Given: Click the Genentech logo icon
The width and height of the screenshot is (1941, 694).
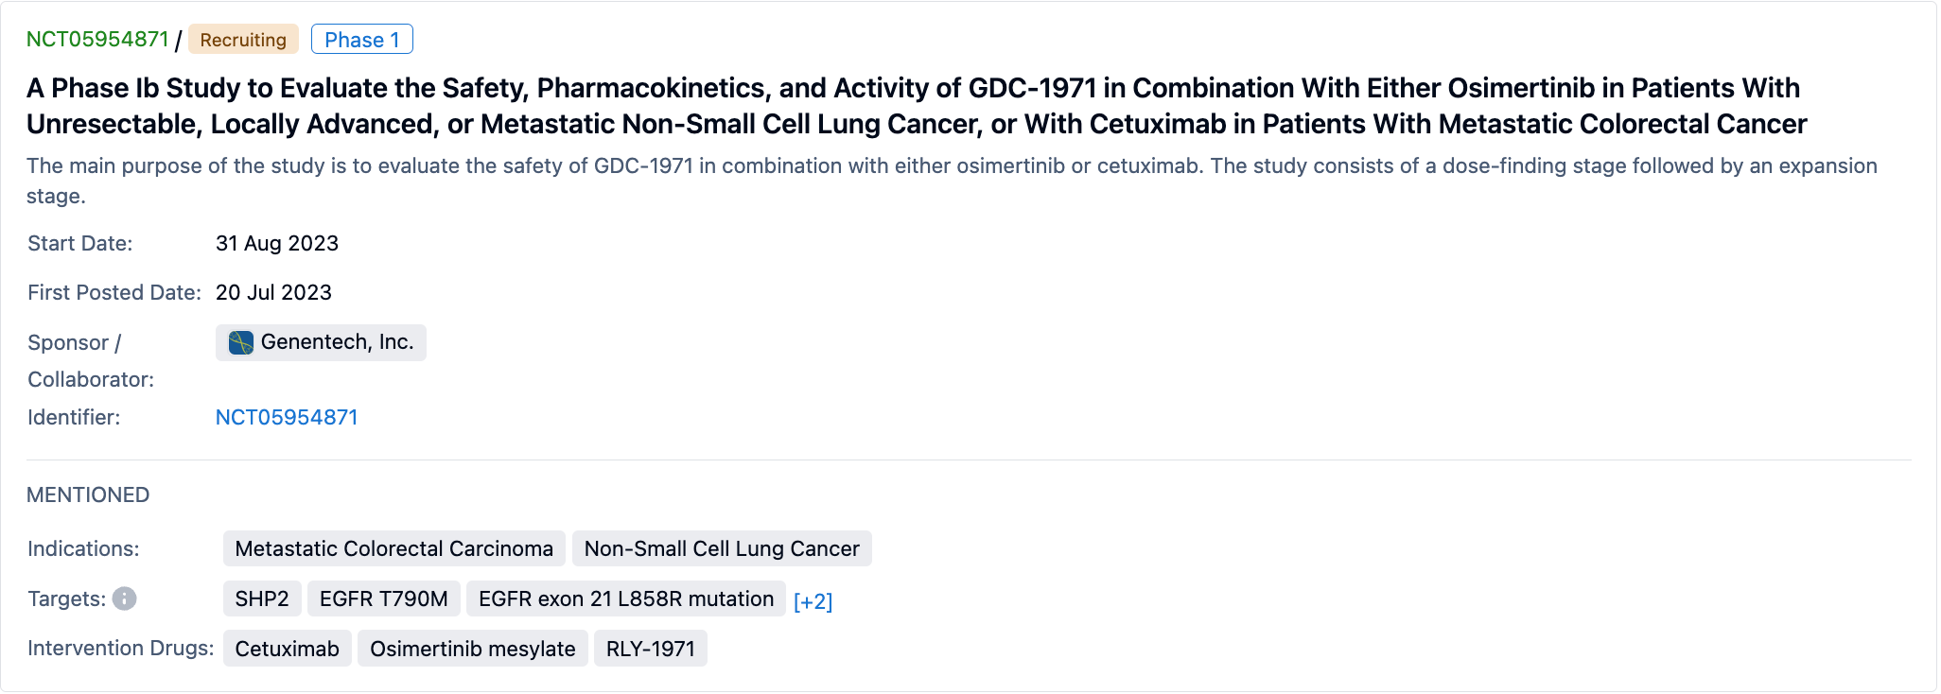Looking at the screenshot, I should pyautogui.click(x=241, y=342).
